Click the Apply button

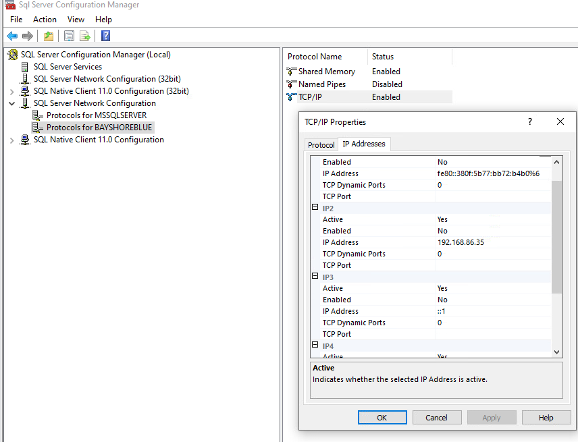point(492,418)
